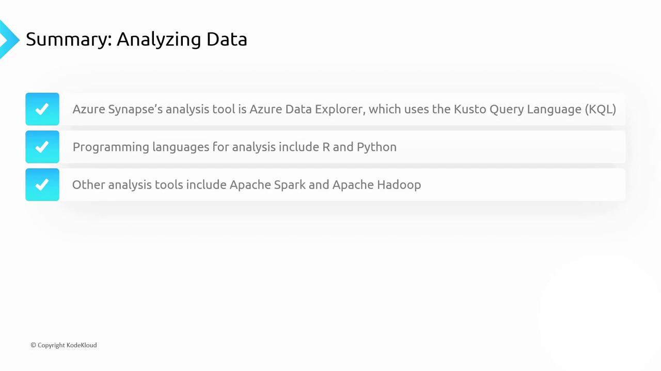Click the copyright © symbol in the footer

33,345
